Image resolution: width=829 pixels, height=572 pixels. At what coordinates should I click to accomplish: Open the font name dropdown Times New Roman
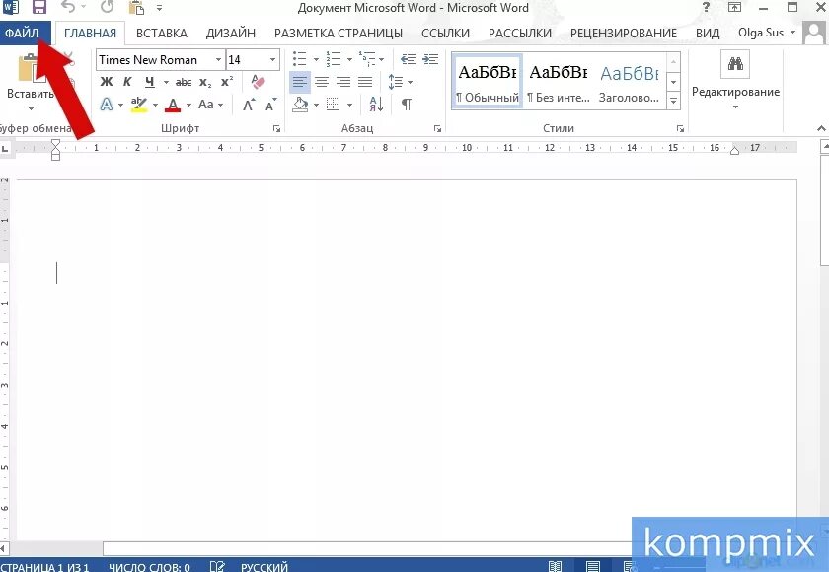click(x=218, y=60)
